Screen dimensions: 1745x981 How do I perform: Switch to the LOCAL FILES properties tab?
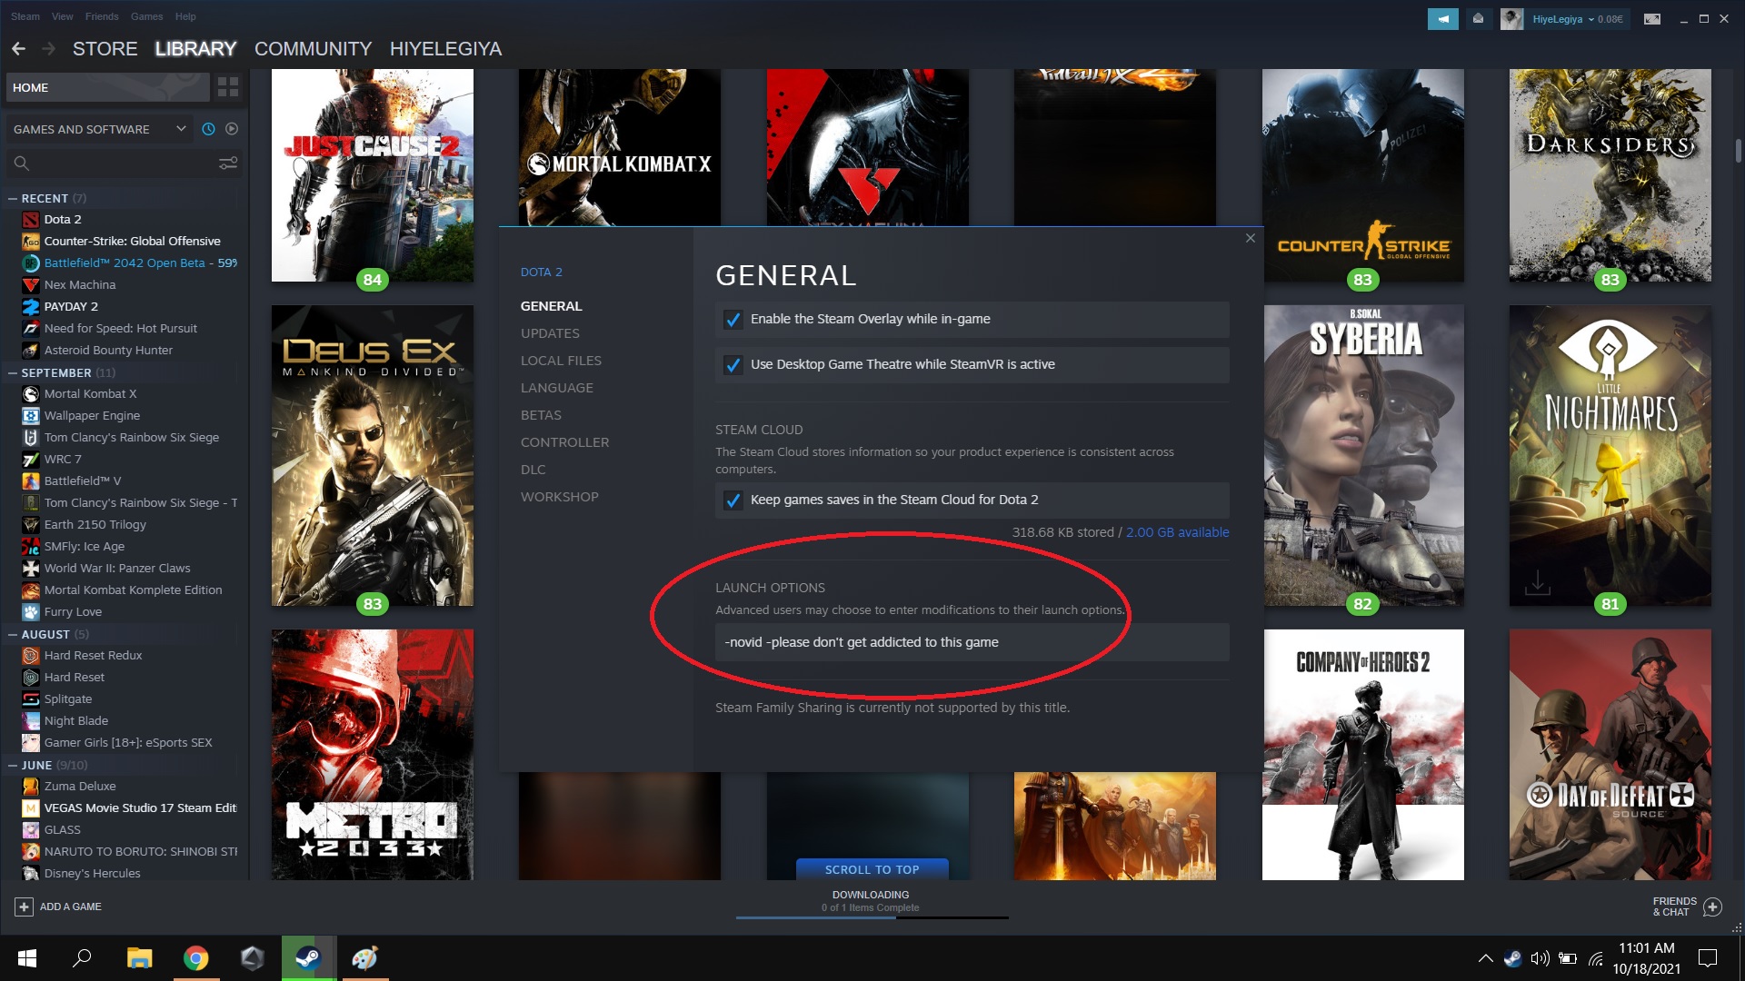tap(561, 361)
